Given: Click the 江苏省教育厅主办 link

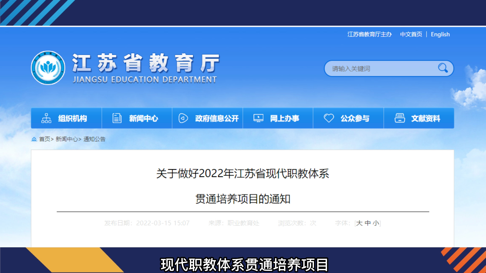Looking at the screenshot, I should click(x=370, y=34).
